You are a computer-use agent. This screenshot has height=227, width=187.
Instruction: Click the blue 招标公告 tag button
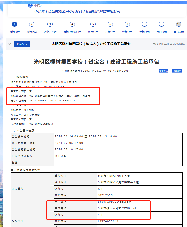[22, 44]
